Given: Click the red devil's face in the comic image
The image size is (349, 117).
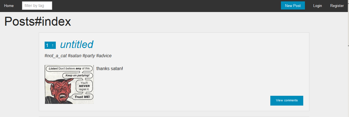Looking at the screenshot, I should coord(59,89).
